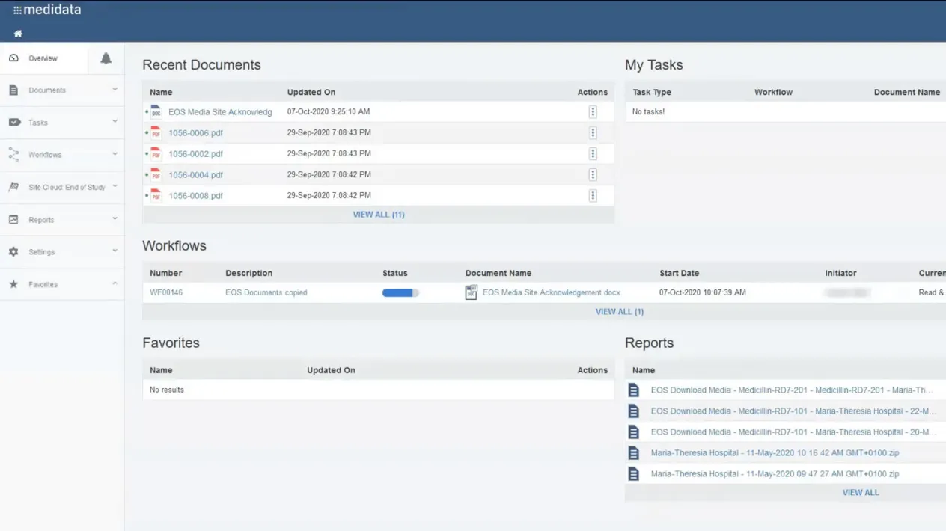This screenshot has height=531, width=946.
Task: Click VIEW ALL (11) under Recent Documents
Action: click(378, 215)
